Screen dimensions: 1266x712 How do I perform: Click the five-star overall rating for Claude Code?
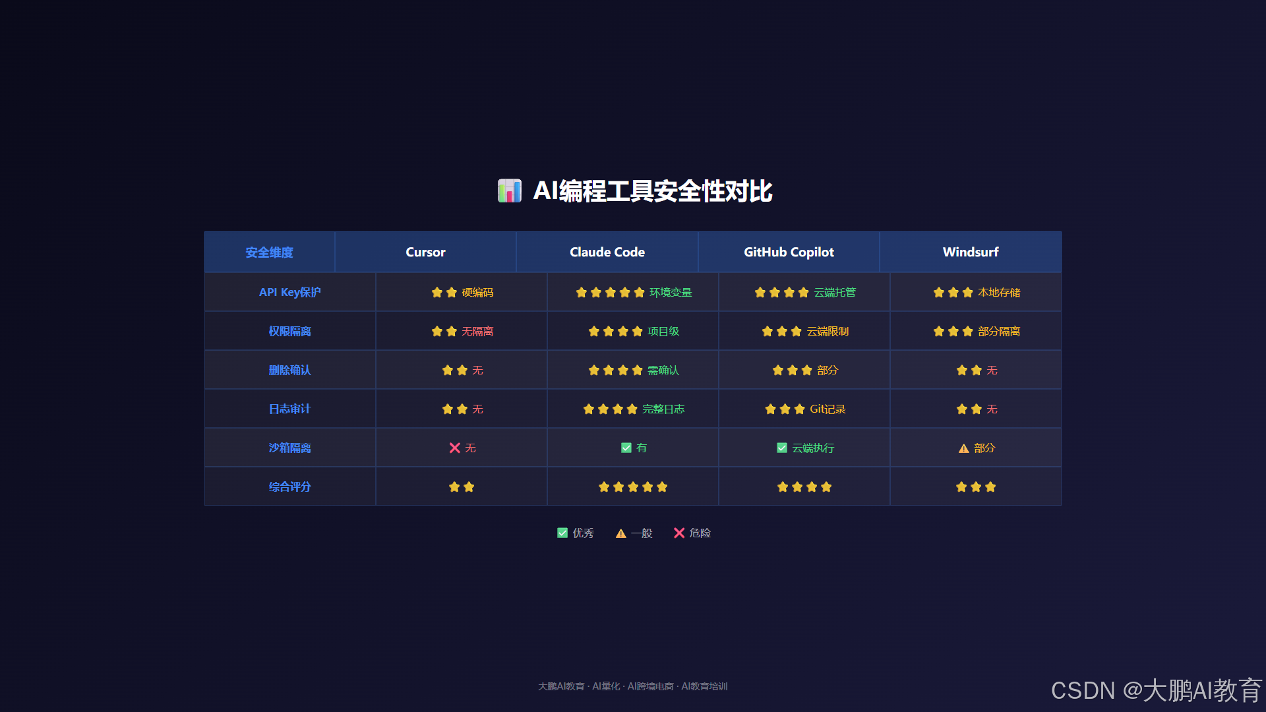[633, 487]
